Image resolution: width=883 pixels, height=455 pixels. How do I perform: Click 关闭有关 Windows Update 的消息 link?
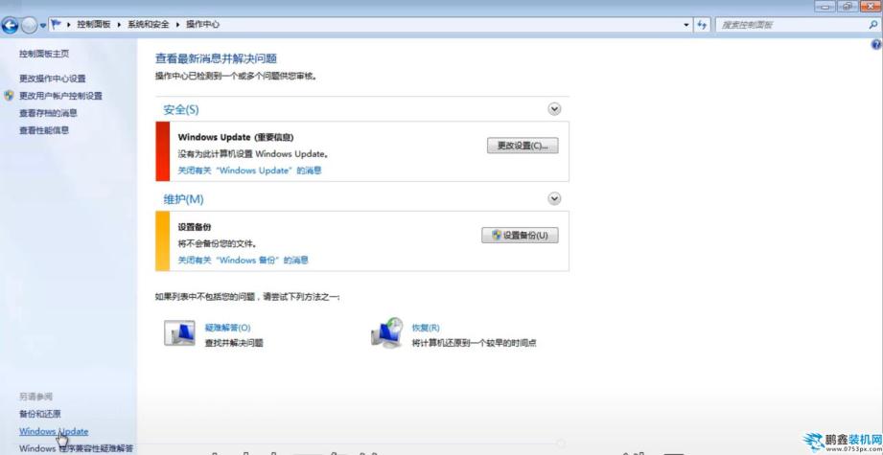(250, 171)
